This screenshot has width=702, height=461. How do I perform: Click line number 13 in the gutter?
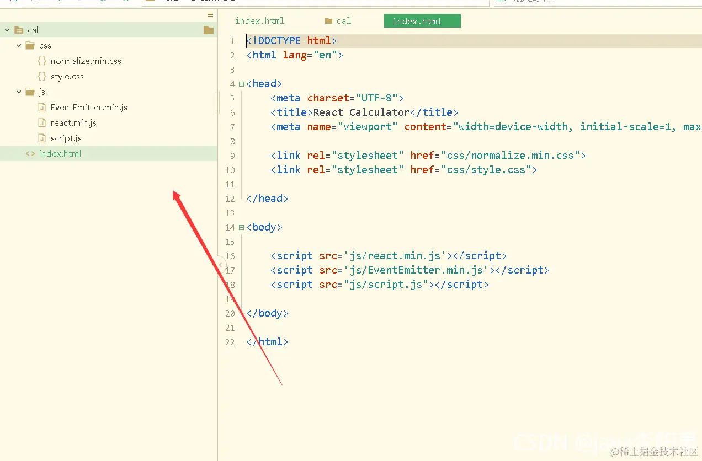[x=230, y=213]
